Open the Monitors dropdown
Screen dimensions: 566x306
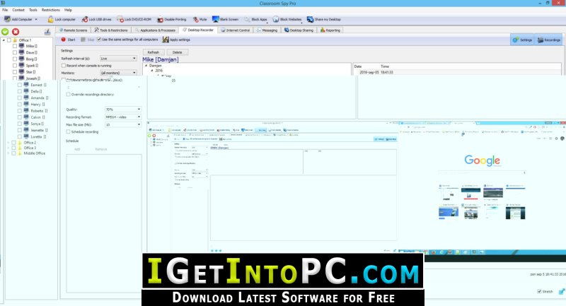118,73
